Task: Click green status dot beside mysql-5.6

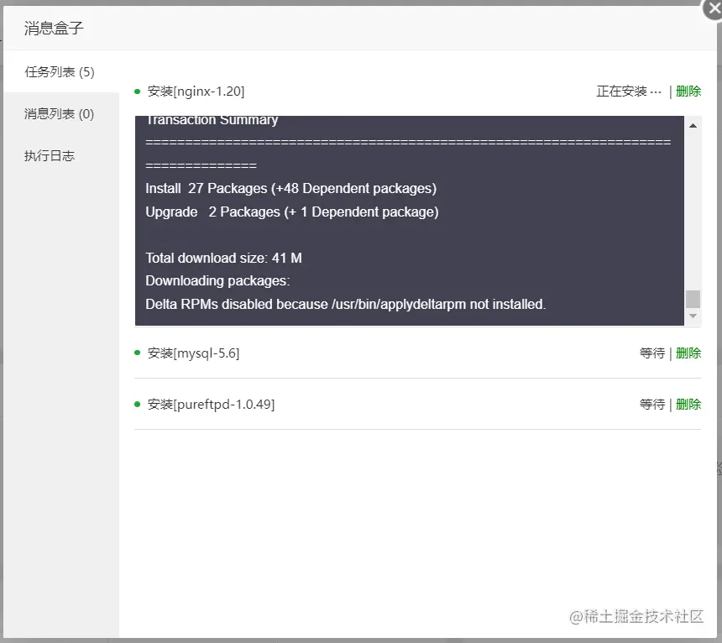Action: point(137,353)
